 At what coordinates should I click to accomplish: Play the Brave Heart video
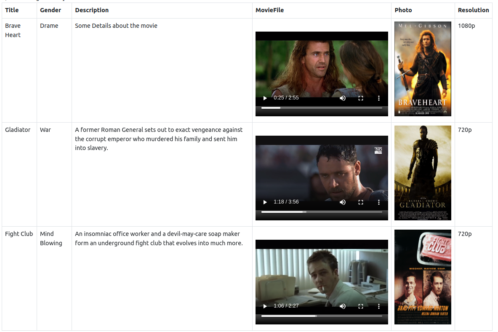coord(265,98)
